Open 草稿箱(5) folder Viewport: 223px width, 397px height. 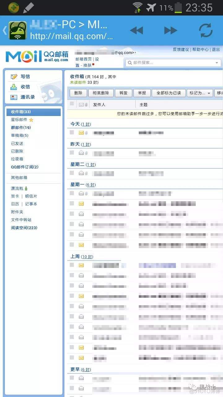coord(20,136)
